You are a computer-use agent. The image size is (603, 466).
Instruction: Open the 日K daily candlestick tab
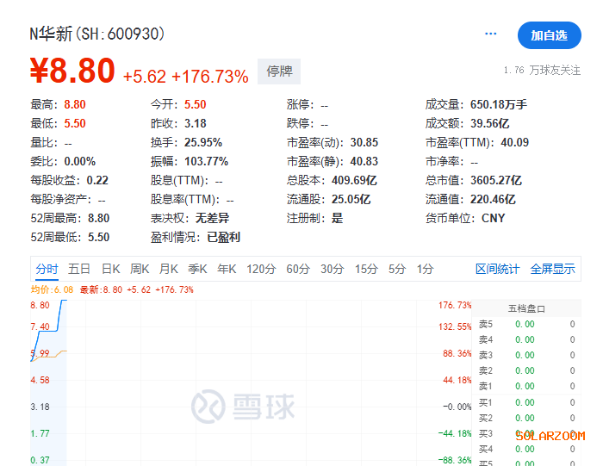tap(111, 269)
